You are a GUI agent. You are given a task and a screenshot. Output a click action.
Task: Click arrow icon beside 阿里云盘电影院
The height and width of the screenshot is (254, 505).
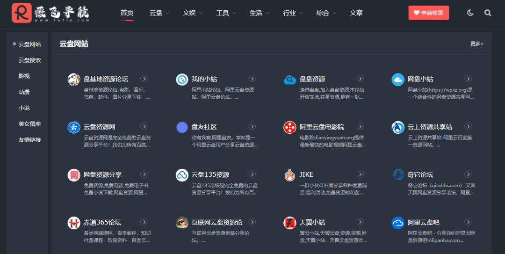click(x=360, y=126)
